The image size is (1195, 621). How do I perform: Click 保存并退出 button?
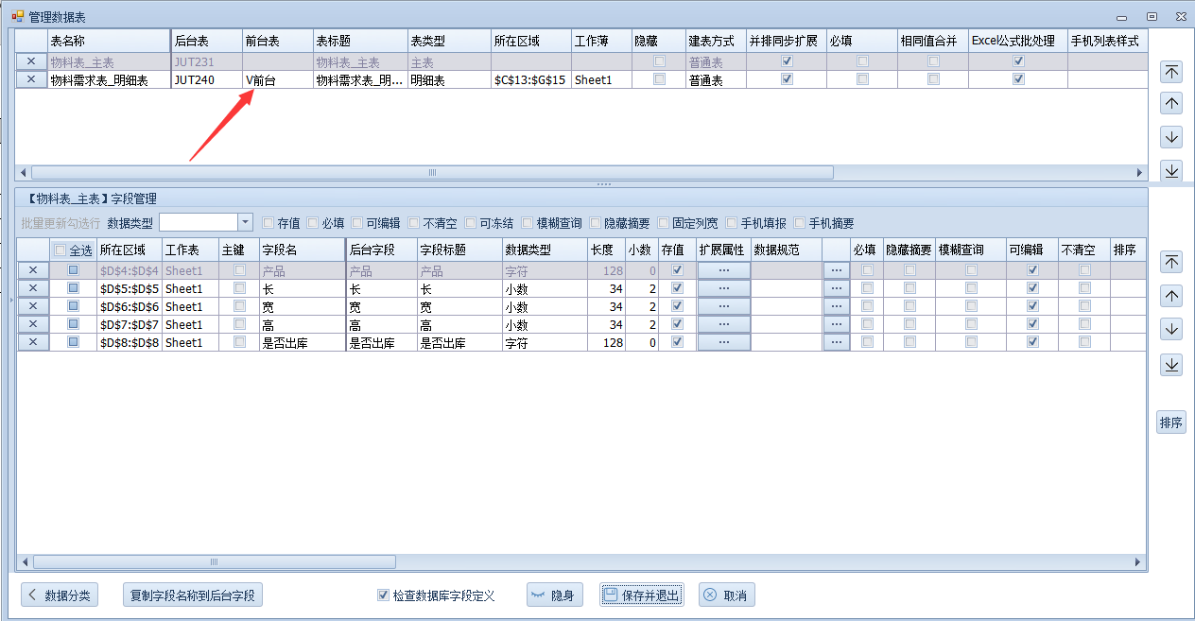[641, 595]
